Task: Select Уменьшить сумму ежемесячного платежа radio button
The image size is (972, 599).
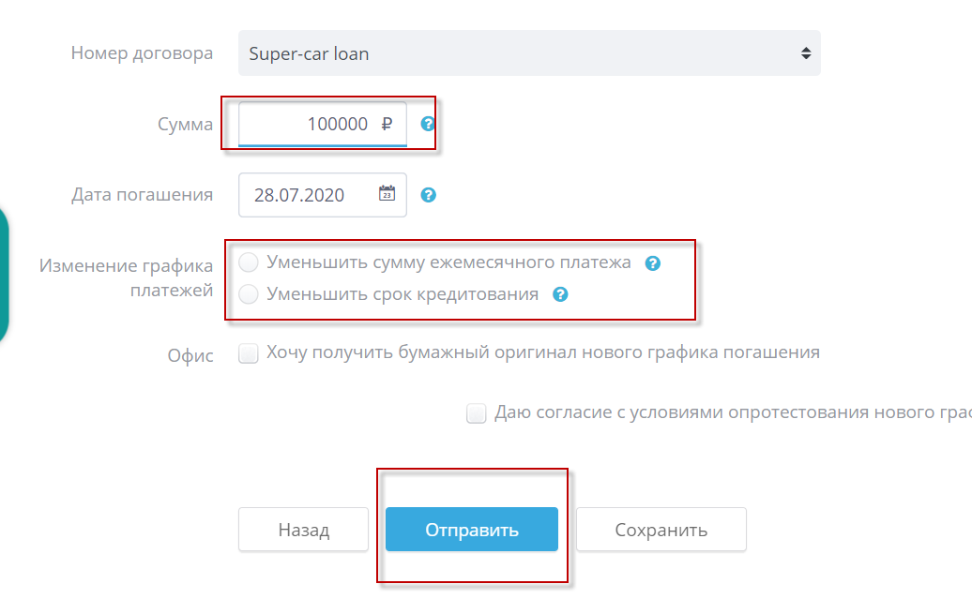Action: click(x=249, y=262)
